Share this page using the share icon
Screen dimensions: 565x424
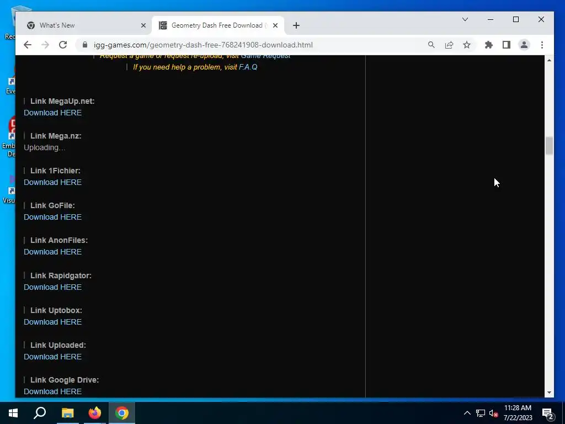[449, 45]
